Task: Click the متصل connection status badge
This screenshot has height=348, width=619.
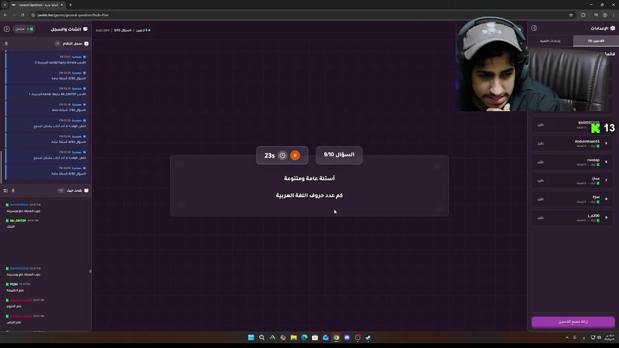Action: (x=24, y=29)
